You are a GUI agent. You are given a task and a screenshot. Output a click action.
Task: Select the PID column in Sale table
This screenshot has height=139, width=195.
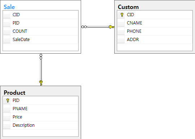(40, 23)
